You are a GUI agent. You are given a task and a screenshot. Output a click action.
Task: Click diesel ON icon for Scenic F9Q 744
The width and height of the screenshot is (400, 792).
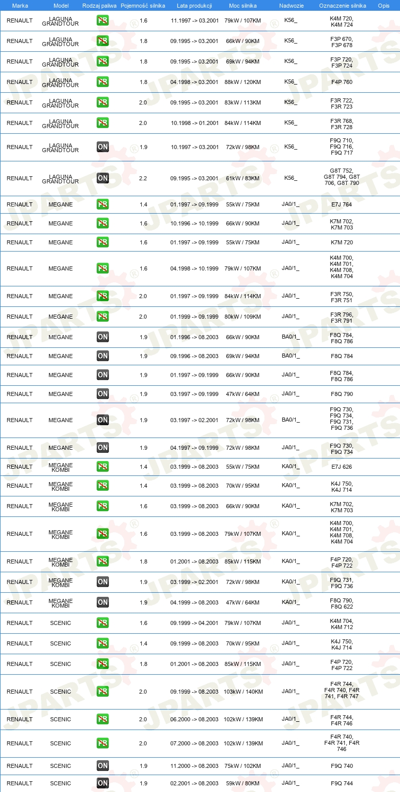click(102, 783)
